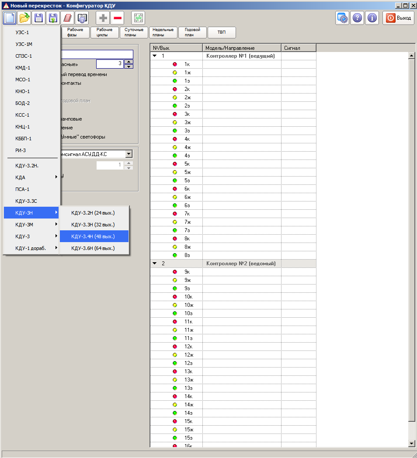Choose КДУ-3.3Н (32 вых.) submenu entry
The image size is (417, 458).
[x=94, y=225]
